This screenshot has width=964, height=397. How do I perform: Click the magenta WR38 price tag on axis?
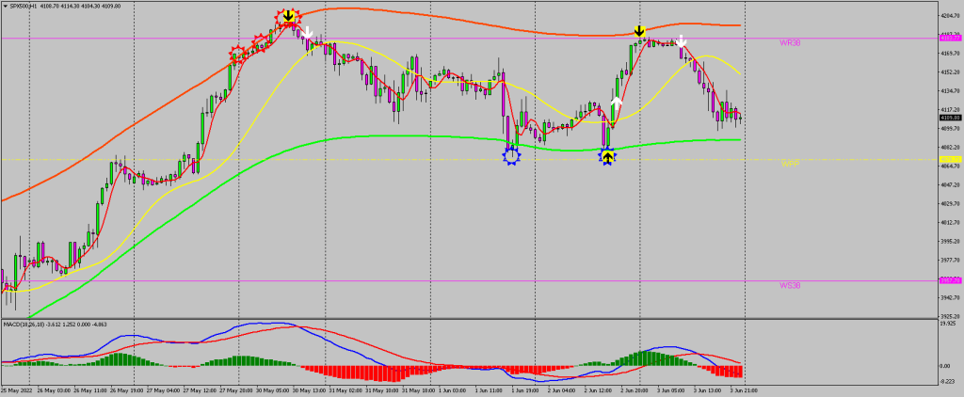[x=949, y=39]
